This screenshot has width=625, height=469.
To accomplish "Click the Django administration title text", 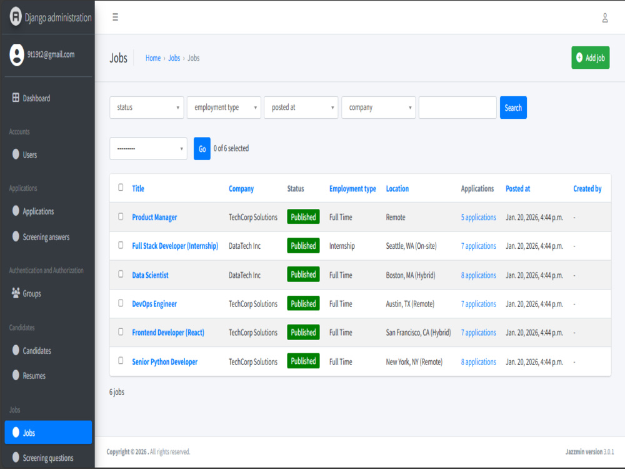I will coord(58,18).
